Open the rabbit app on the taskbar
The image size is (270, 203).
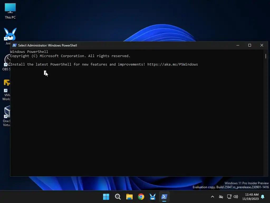(x=153, y=197)
